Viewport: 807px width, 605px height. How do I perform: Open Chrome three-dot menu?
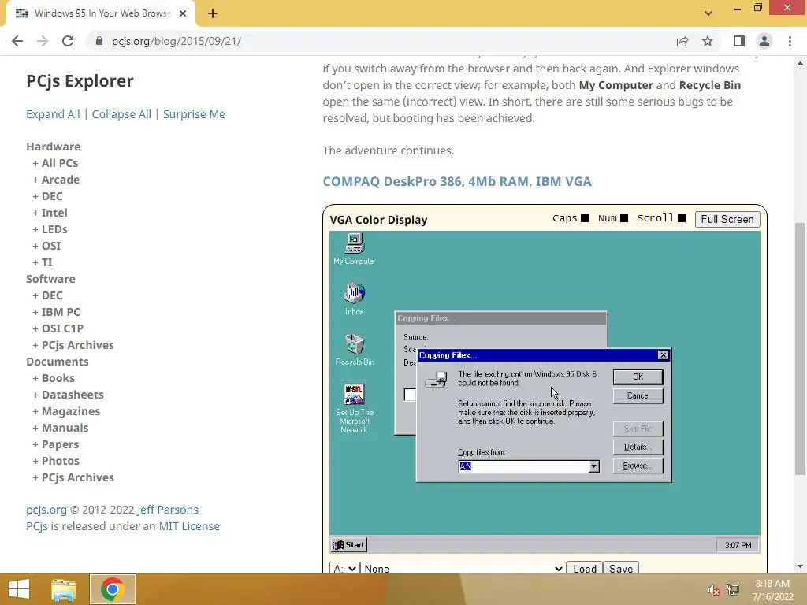790,41
